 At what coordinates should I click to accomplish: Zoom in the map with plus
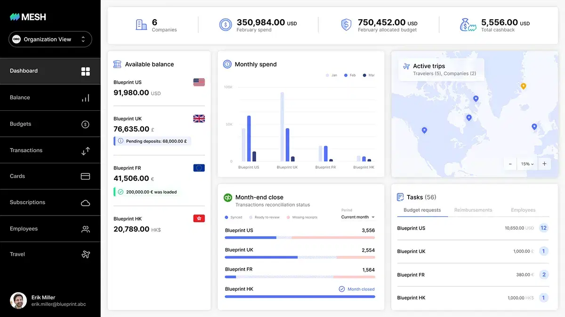tap(544, 164)
